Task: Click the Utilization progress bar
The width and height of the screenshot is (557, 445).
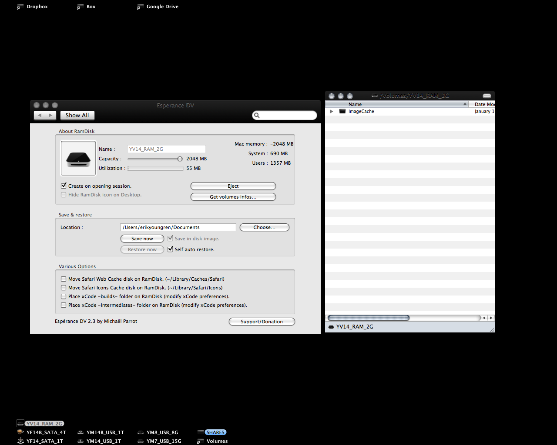Action: pyautogui.click(x=155, y=168)
